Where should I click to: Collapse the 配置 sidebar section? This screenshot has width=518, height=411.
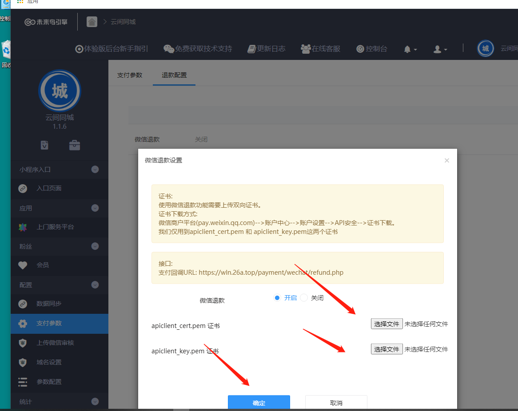click(95, 285)
